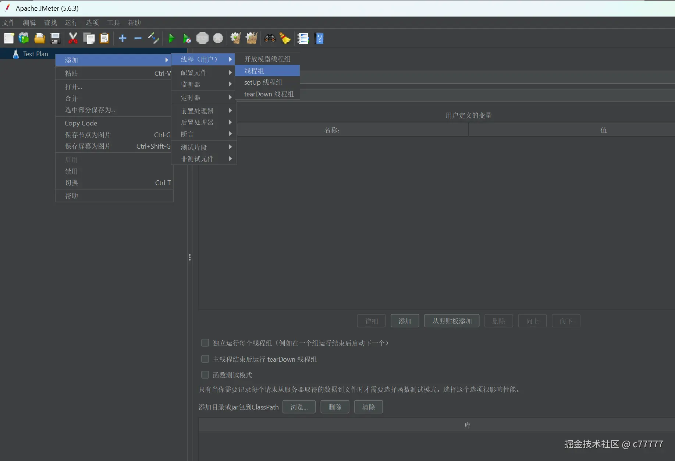Viewport: 675px width, 461px height.
Task: Click the 浏览... button for ClassPath
Action: tap(299, 407)
